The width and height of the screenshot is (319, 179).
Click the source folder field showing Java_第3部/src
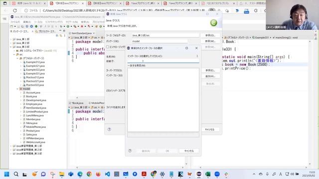click(x=165, y=35)
